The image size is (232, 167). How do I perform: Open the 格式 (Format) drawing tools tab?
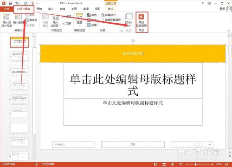point(110,9)
